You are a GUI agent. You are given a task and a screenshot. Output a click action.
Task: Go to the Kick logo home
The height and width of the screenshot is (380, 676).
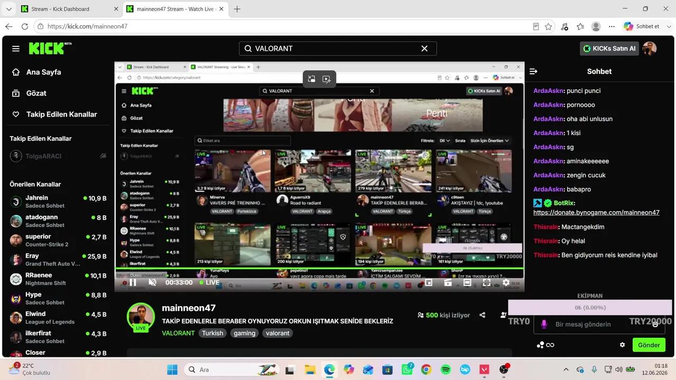50,48
